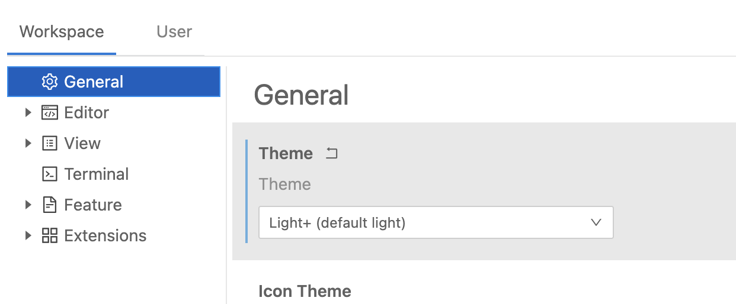Screen dimensions: 736x304
Task: Switch to the Workspace settings tab
Action: pos(62,31)
